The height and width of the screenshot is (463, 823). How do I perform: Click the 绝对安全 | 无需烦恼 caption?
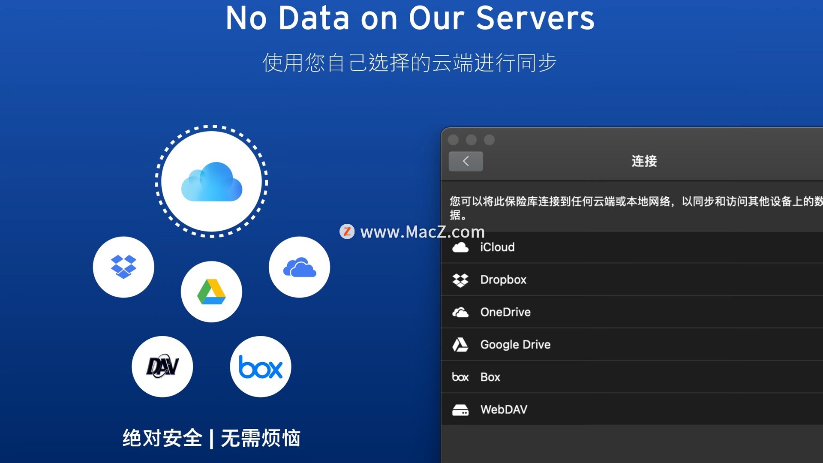(x=211, y=438)
